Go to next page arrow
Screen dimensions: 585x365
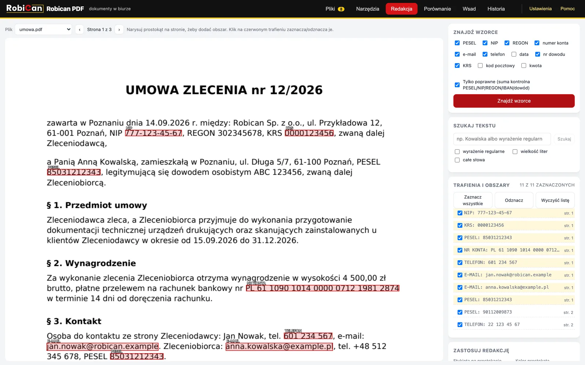point(119,30)
